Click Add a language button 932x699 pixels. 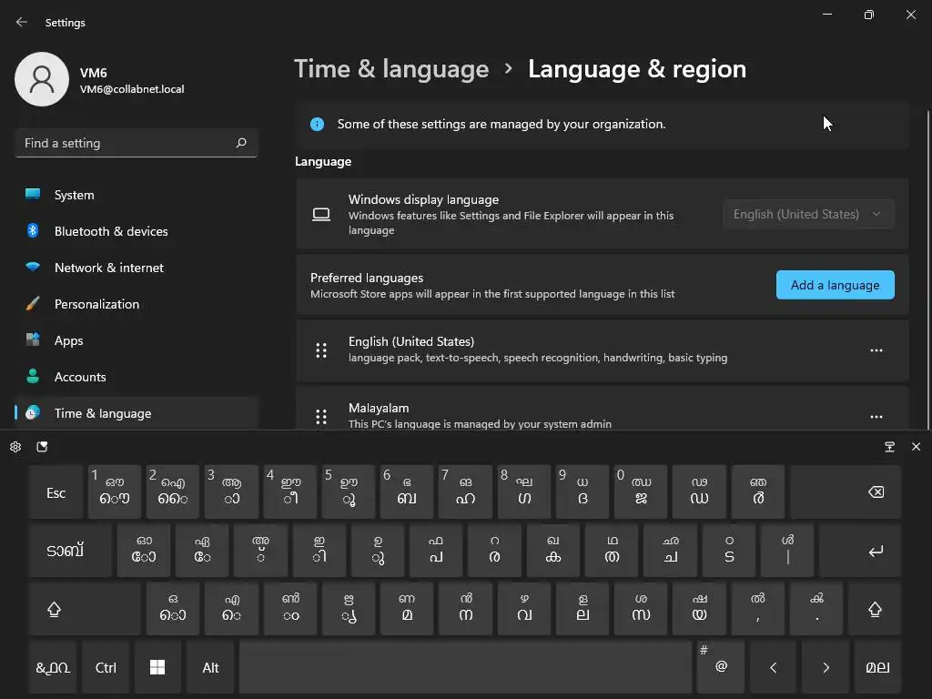[x=836, y=285]
